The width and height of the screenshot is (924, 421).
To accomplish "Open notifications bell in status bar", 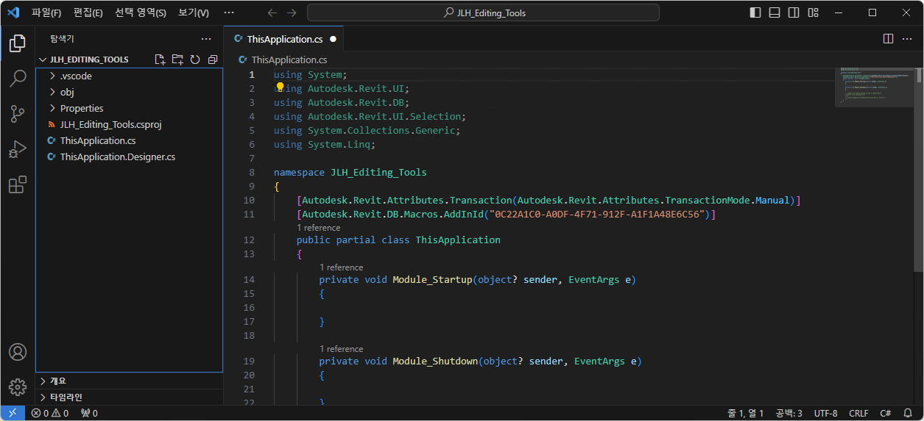I will [908, 413].
